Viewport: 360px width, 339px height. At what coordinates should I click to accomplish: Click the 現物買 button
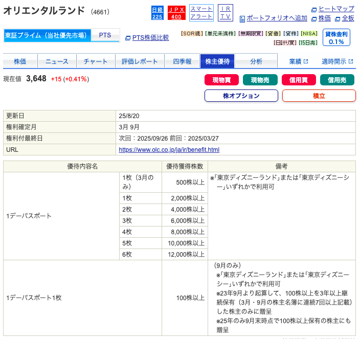221,80
